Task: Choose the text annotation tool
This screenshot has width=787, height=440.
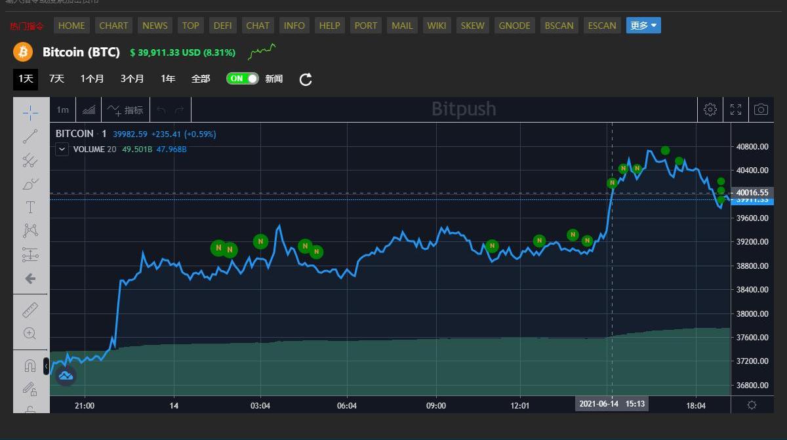Action: 30,207
